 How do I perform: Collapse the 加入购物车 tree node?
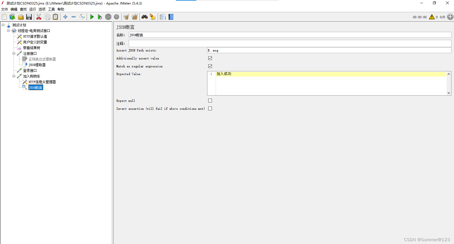click(14, 76)
